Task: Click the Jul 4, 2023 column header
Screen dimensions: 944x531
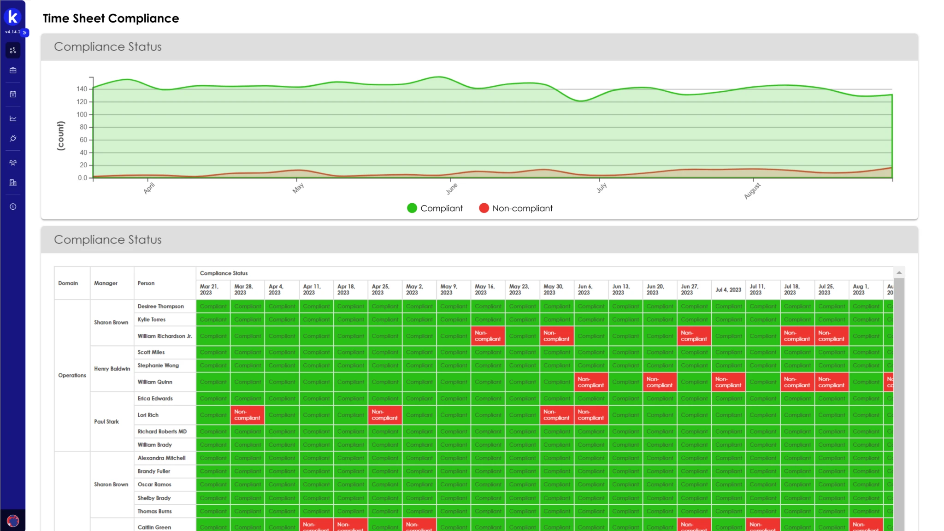Action: pos(728,289)
